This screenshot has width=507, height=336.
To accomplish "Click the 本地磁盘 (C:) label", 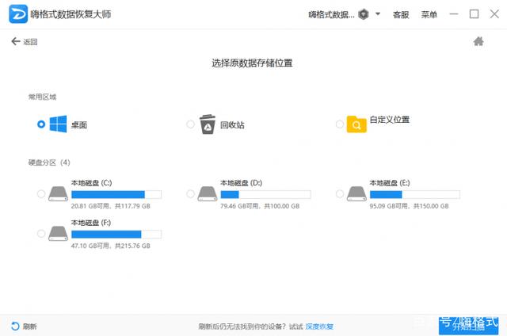I will (91, 183).
